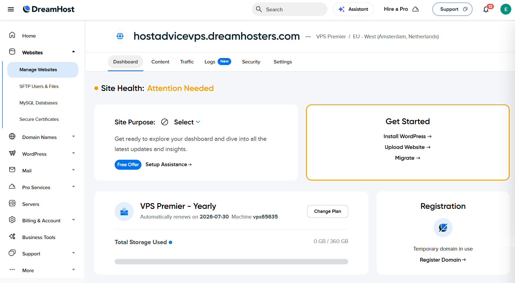Follow the Setup Assistance link
This screenshot has width=515, height=283.
click(x=168, y=165)
